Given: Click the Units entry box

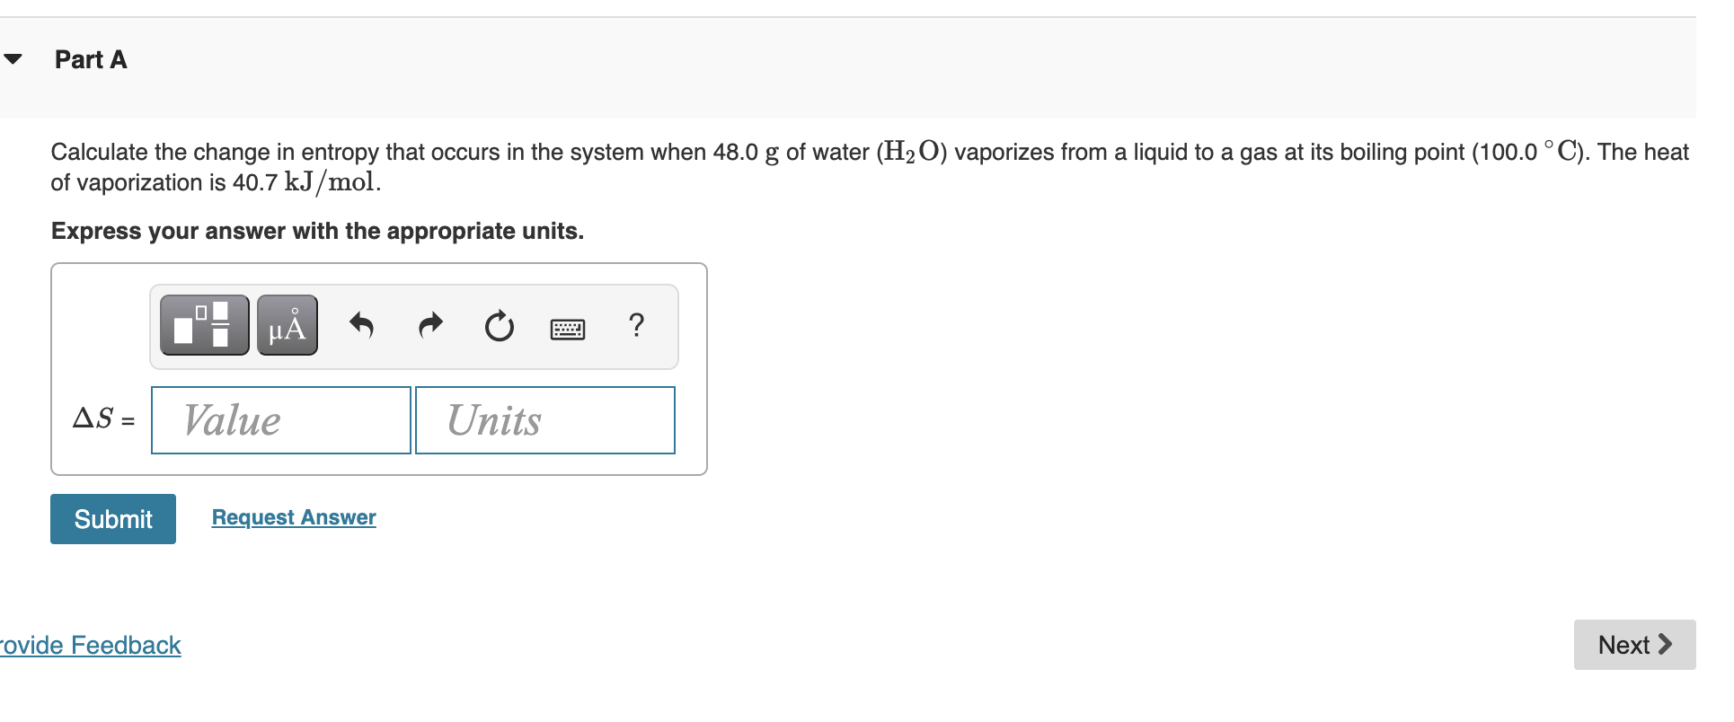Looking at the screenshot, I should 544,419.
